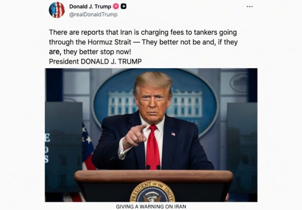Click the pink verified badge
302x210 pixels.
(116, 7)
